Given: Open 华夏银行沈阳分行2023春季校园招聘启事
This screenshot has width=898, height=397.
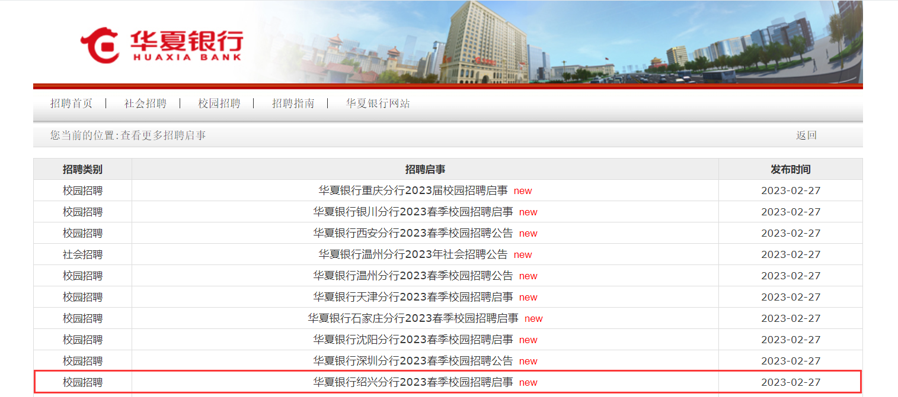Looking at the screenshot, I should [413, 340].
